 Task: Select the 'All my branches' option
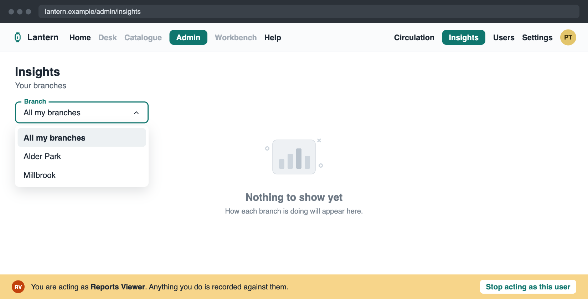click(82, 138)
